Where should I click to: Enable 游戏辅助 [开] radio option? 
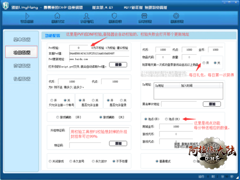coord(58,117)
